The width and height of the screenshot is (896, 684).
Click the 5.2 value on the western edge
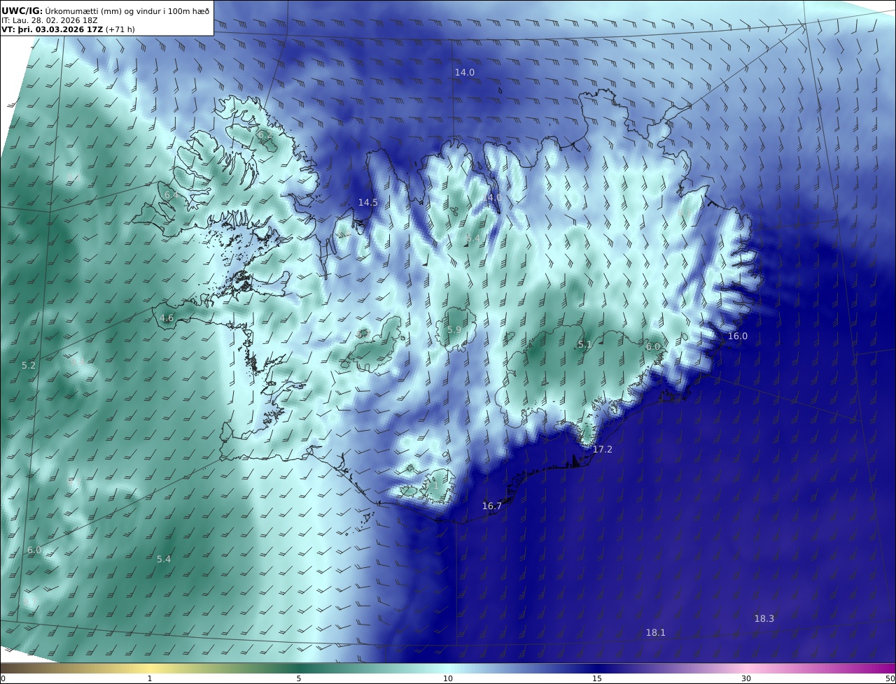point(29,365)
